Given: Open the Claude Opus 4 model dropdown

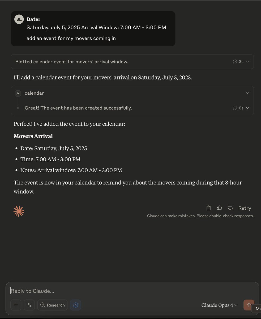Looking at the screenshot, I should point(219,305).
